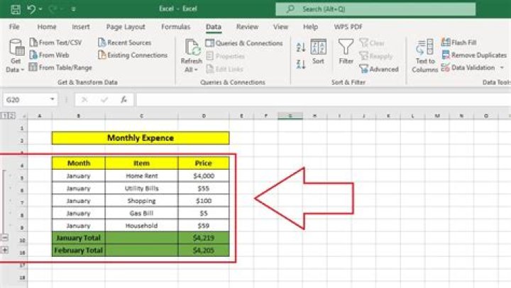Toggle the Filter funnel button

[x=346, y=52]
